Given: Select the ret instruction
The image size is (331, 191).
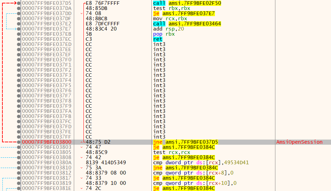Looking at the screenshot, I should point(158,39).
